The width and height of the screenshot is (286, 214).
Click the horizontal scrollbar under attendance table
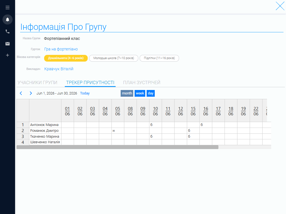coord(118,147)
